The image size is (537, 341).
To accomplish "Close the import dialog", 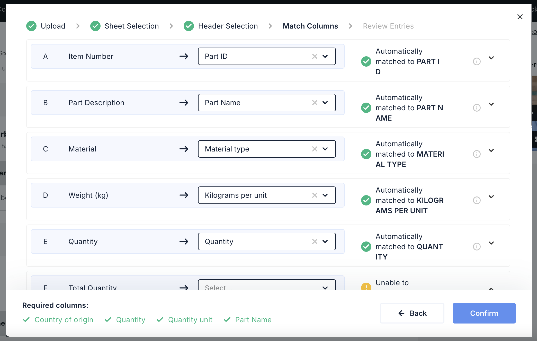I will 520,17.
